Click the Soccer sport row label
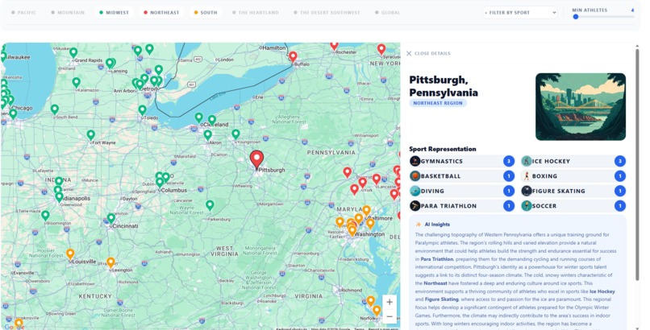Screen dimensions: 650x330 tap(544, 206)
